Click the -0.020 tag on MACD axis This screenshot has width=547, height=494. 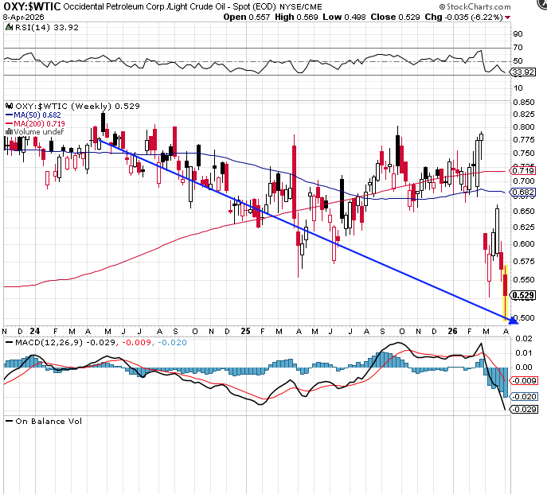click(x=524, y=397)
